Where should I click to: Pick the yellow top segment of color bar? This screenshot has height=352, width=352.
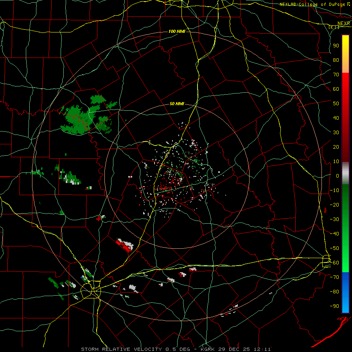pos(345,54)
